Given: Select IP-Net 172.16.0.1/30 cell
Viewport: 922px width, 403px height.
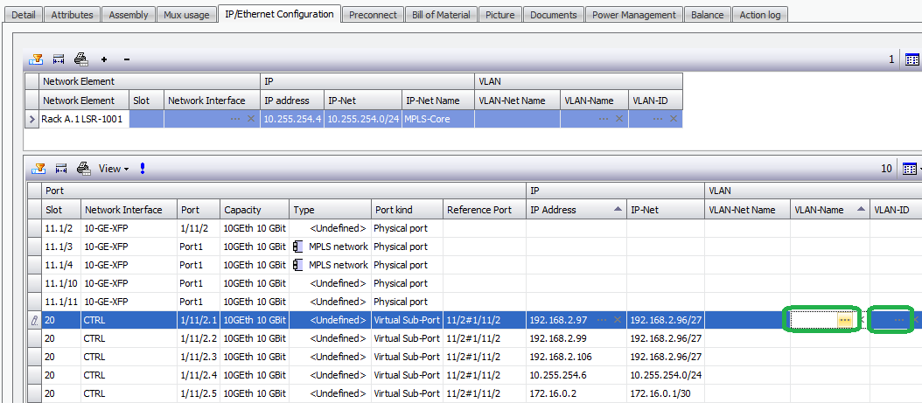Looking at the screenshot, I should (x=665, y=393).
